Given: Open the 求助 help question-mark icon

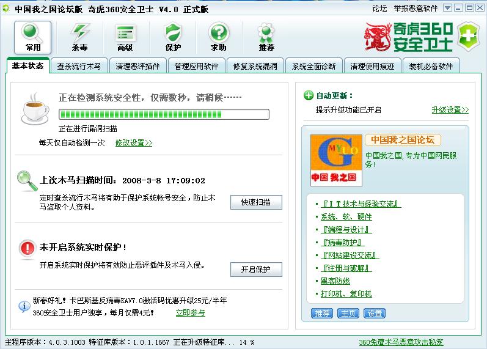Looking at the screenshot, I should [219, 38].
